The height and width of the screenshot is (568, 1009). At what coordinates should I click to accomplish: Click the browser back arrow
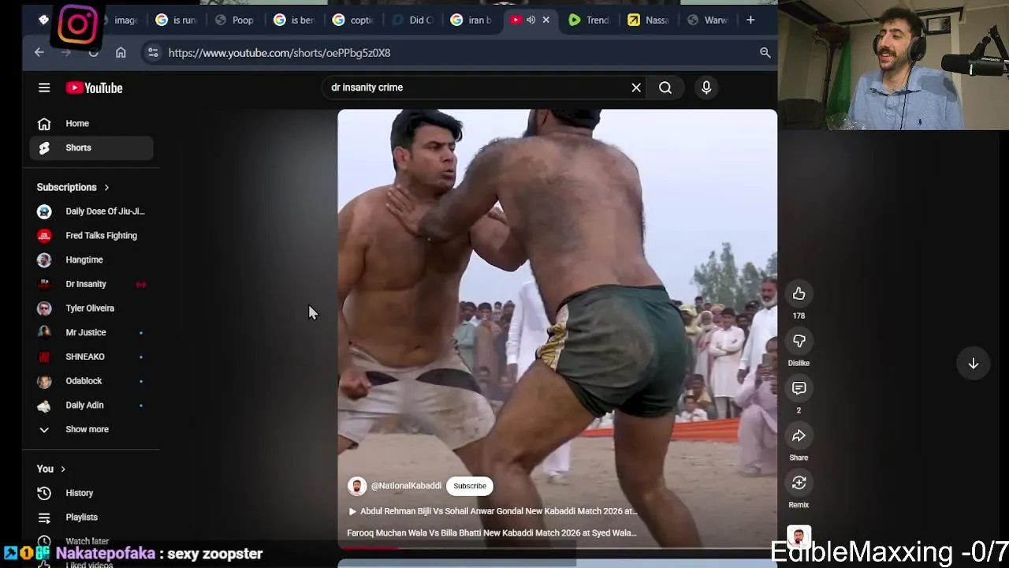pyautogui.click(x=39, y=53)
